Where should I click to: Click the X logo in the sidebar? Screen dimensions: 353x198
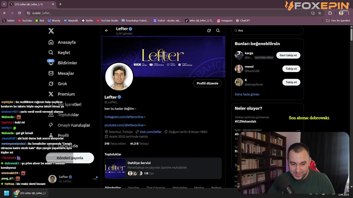tap(51, 31)
